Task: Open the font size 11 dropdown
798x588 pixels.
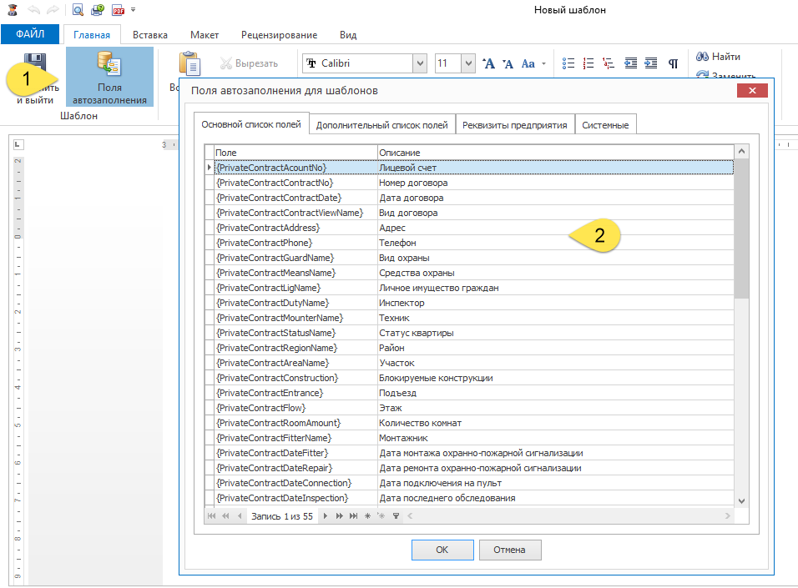Action: click(x=468, y=63)
